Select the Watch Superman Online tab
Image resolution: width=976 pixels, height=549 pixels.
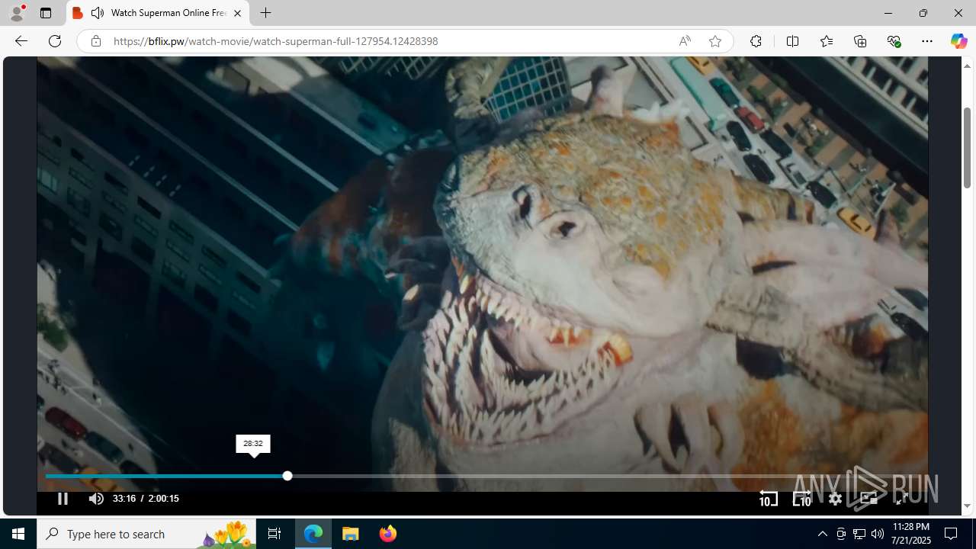[x=158, y=13]
